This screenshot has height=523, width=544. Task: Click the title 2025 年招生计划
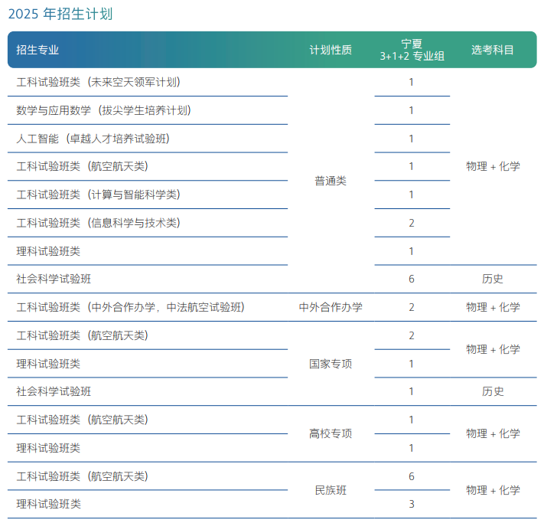pyautogui.click(x=60, y=15)
